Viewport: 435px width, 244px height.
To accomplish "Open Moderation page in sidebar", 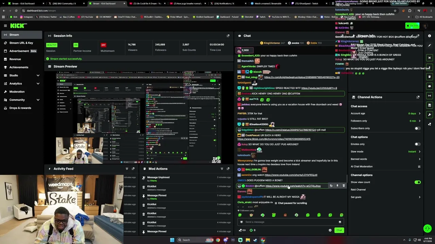I will pyautogui.click(x=21, y=91).
